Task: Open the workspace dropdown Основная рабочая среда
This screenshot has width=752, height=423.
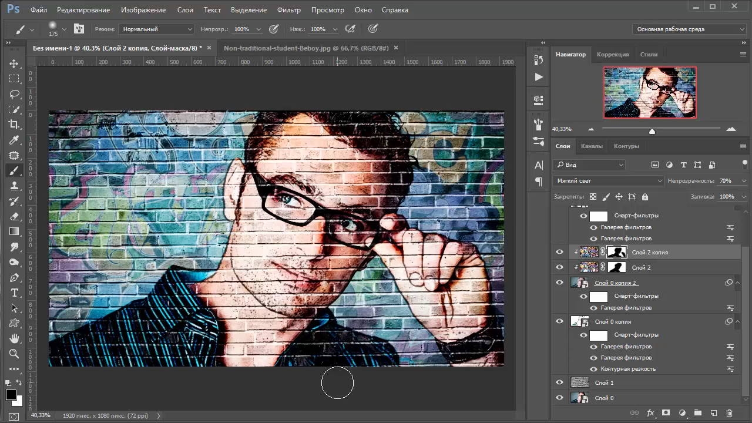Action: coord(690,29)
